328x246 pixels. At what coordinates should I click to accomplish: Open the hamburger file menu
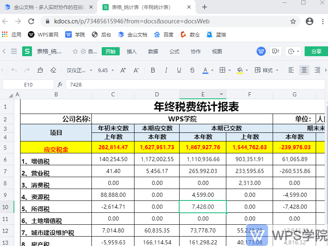(14, 51)
